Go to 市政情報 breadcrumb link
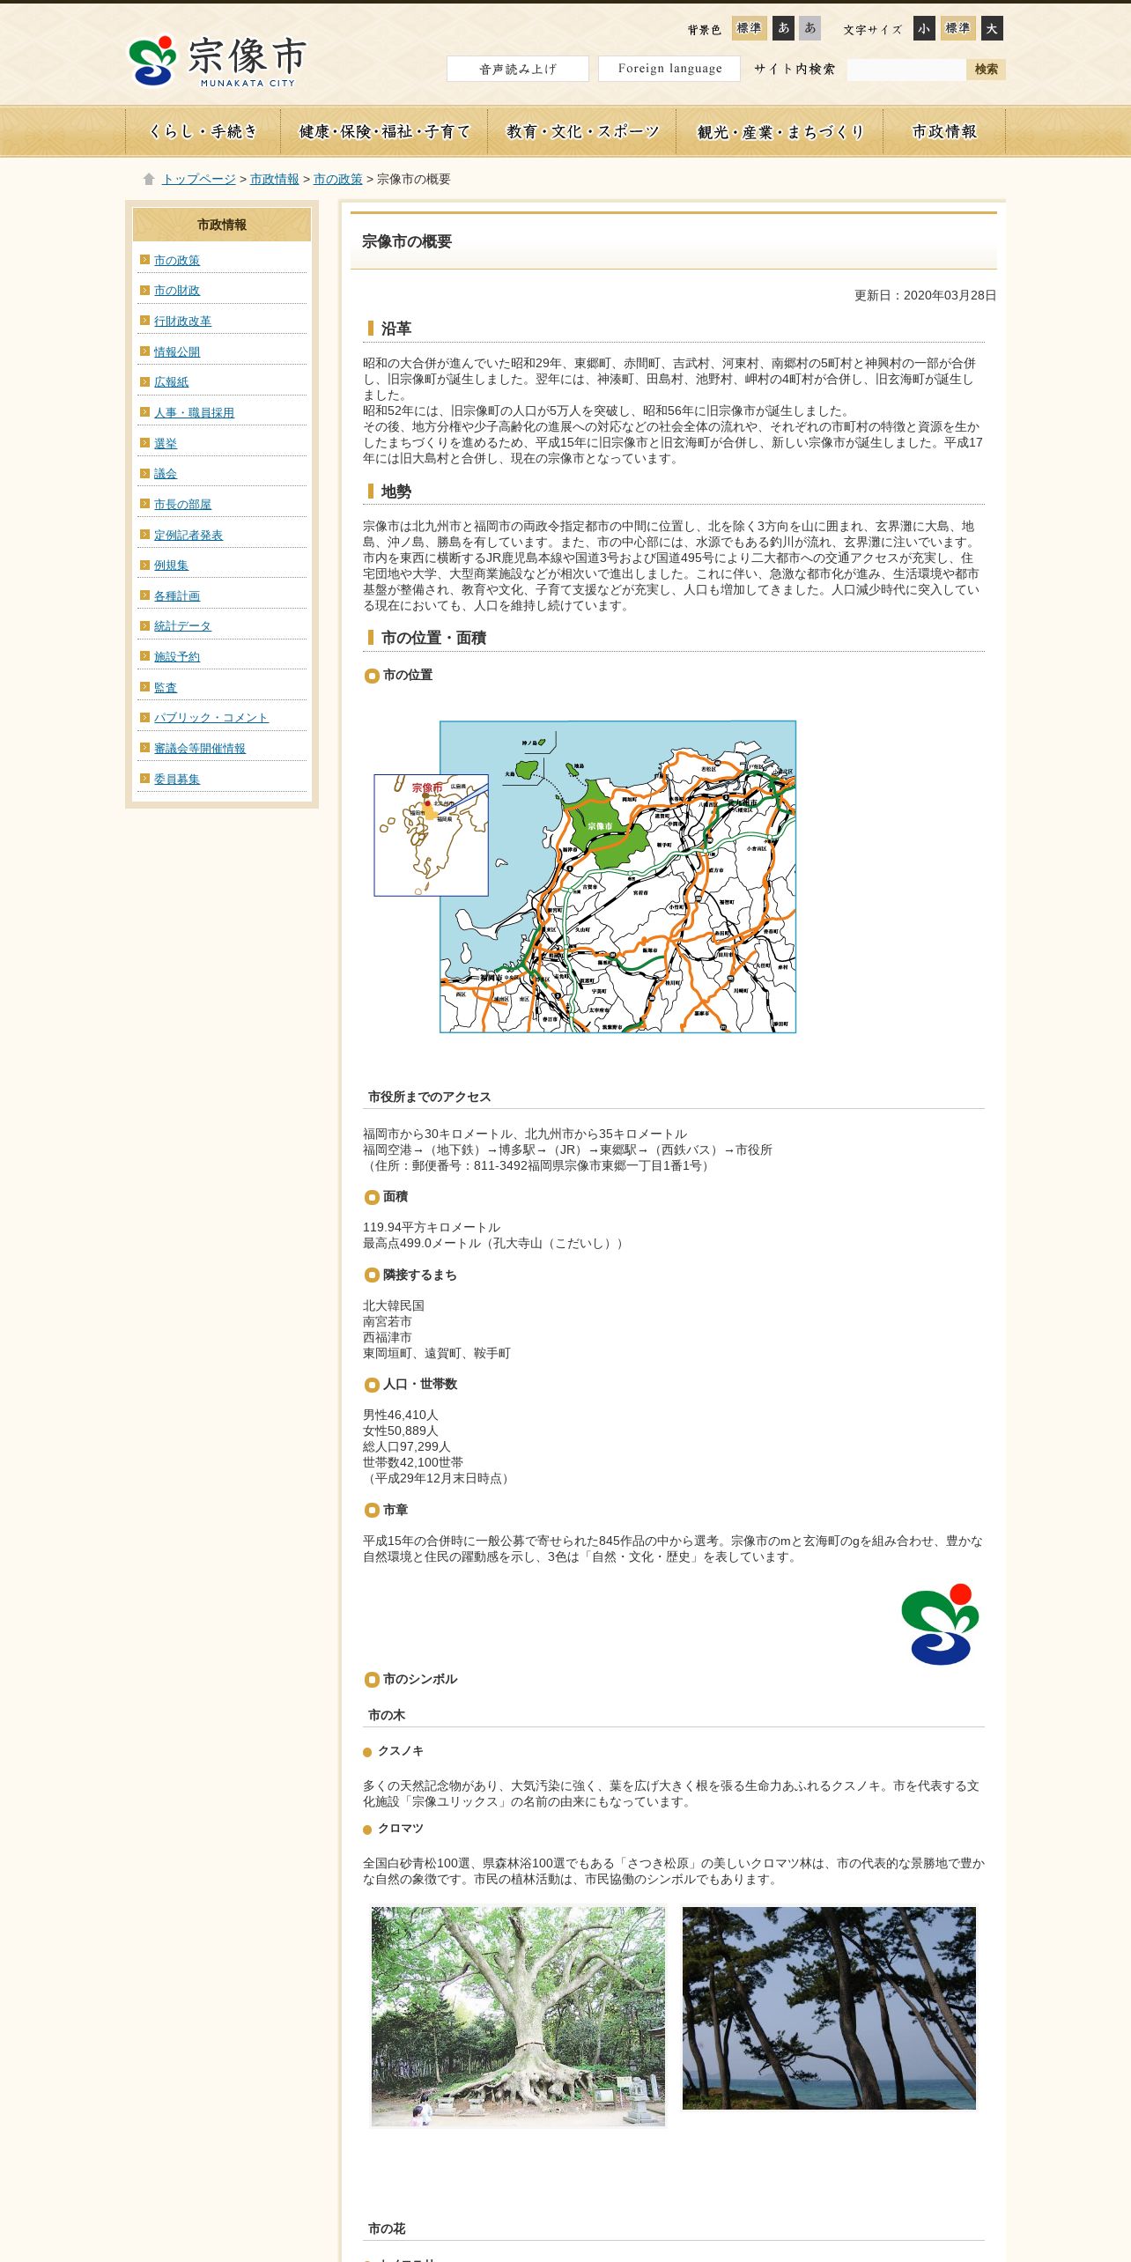1131x2262 pixels. click(x=275, y=179)
